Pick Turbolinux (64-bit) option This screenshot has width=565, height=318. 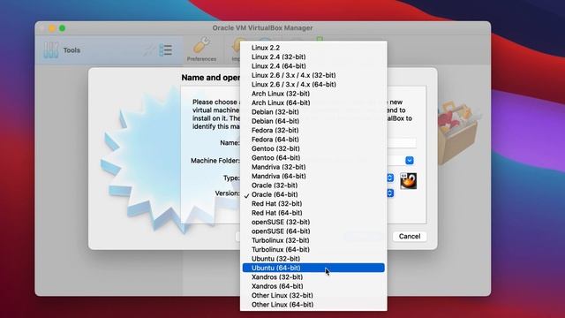pyautogui.click(x=313, y=249)
